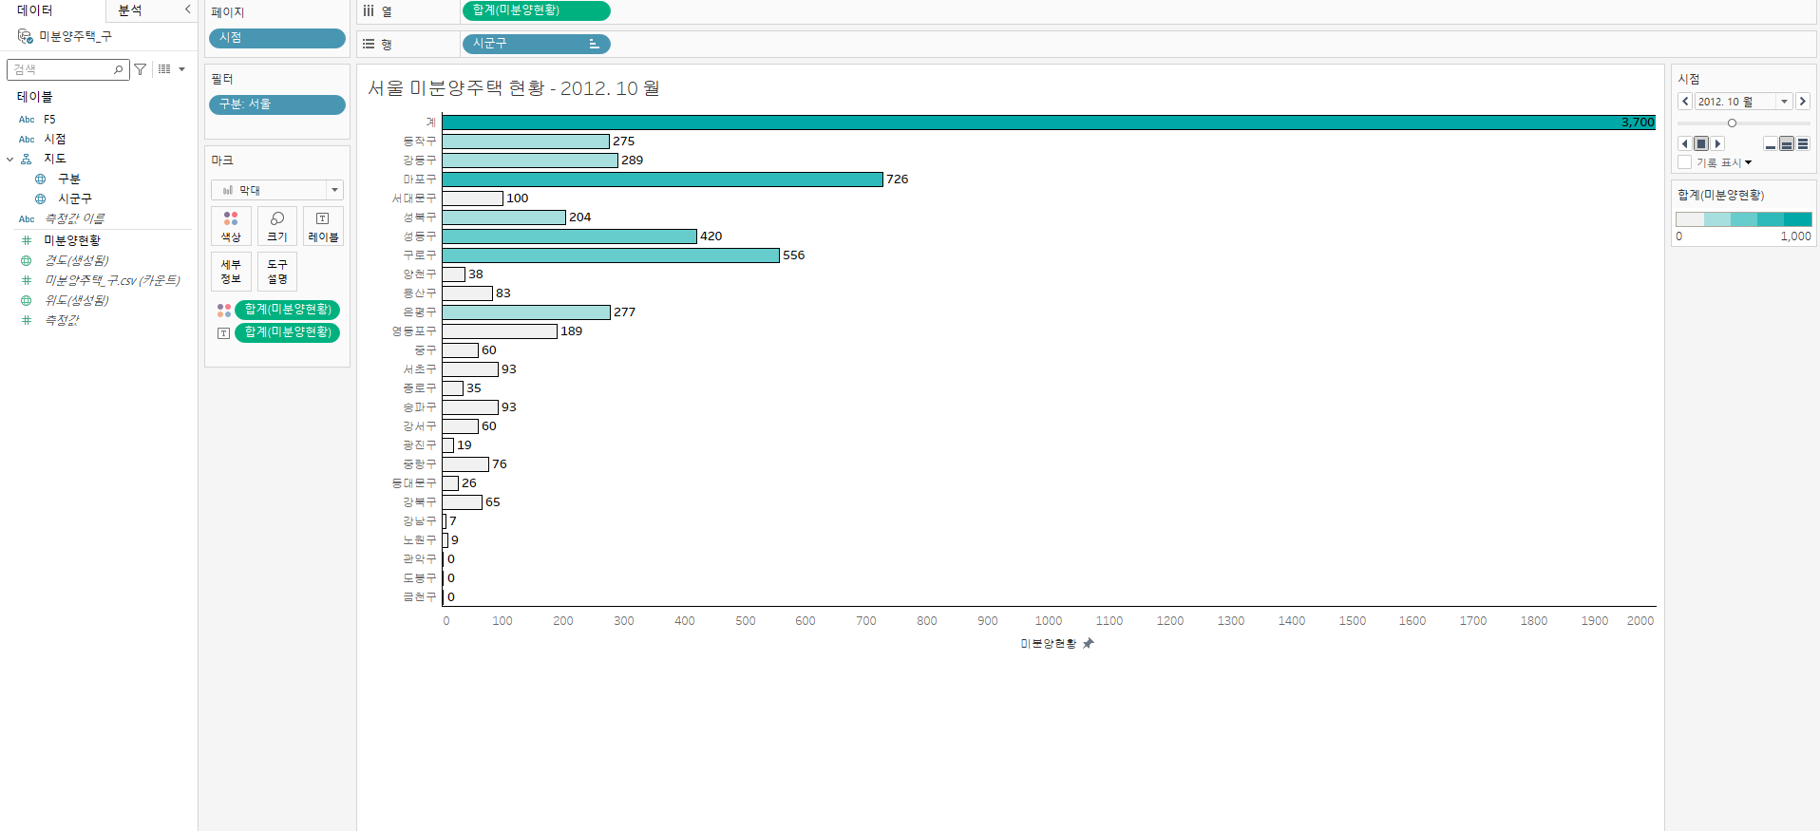Click the 도구 설명 button in marks card
This screenshot has width=1820, height=831.
click(276, 272)
